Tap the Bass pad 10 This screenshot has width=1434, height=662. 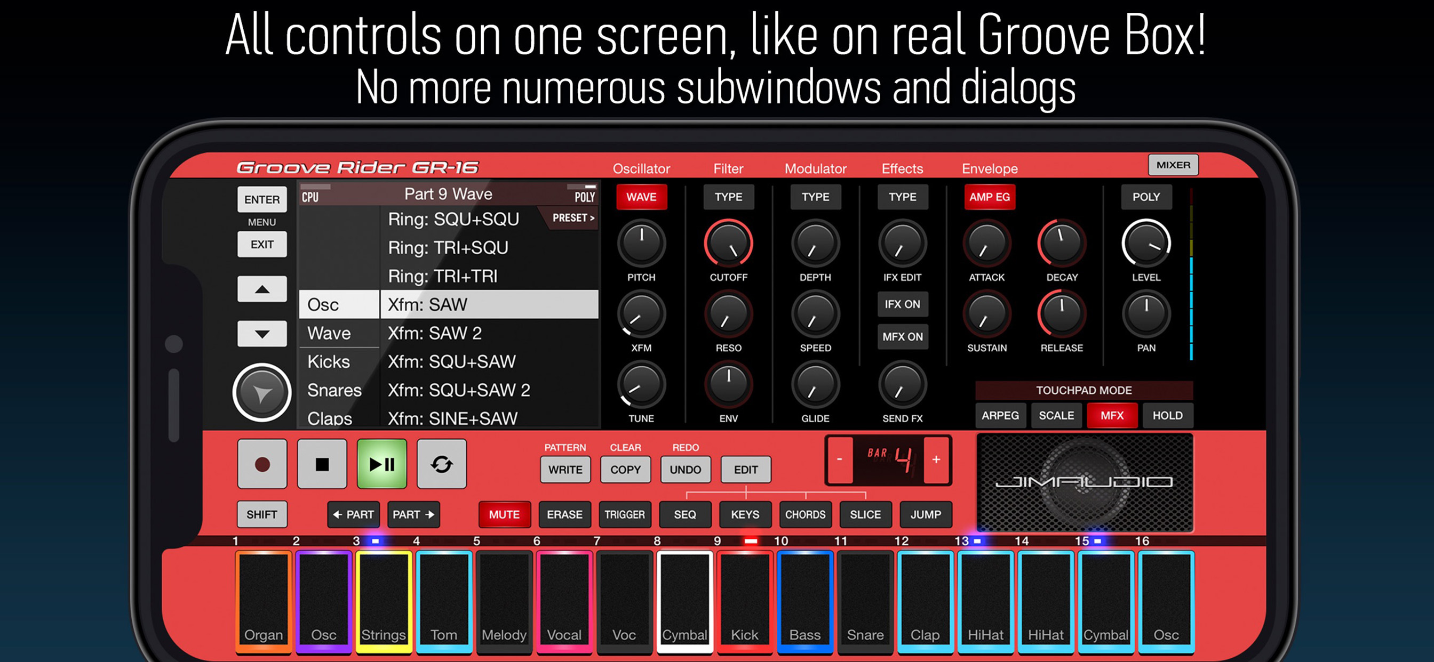[x=805, y=601]
